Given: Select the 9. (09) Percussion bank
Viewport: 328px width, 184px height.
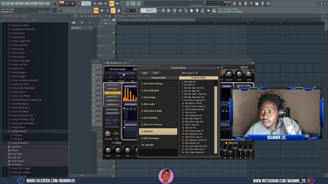Looking at the screenshot, I should pos(158,138).
